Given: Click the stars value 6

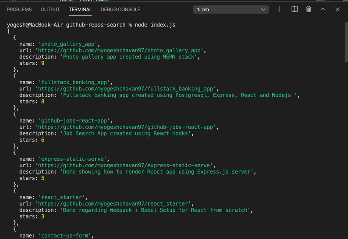Looking at the screenshot, I should click(43, 140).
